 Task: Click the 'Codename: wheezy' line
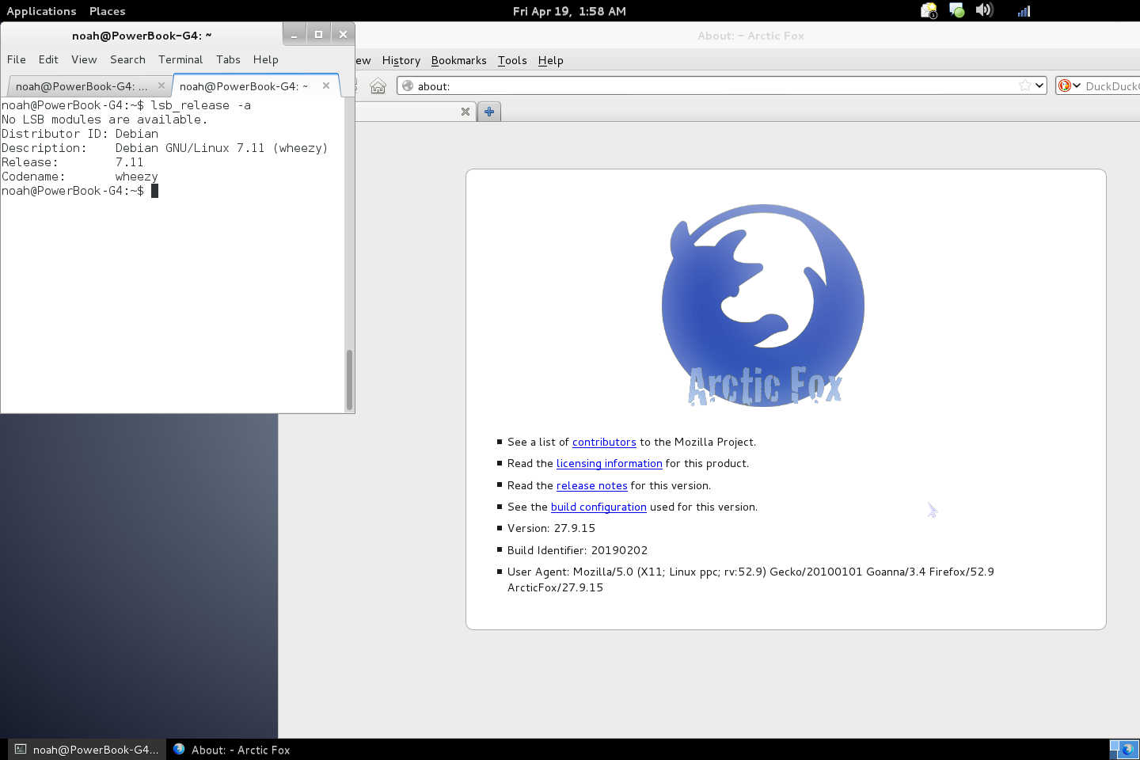click(x=80, y=177)
